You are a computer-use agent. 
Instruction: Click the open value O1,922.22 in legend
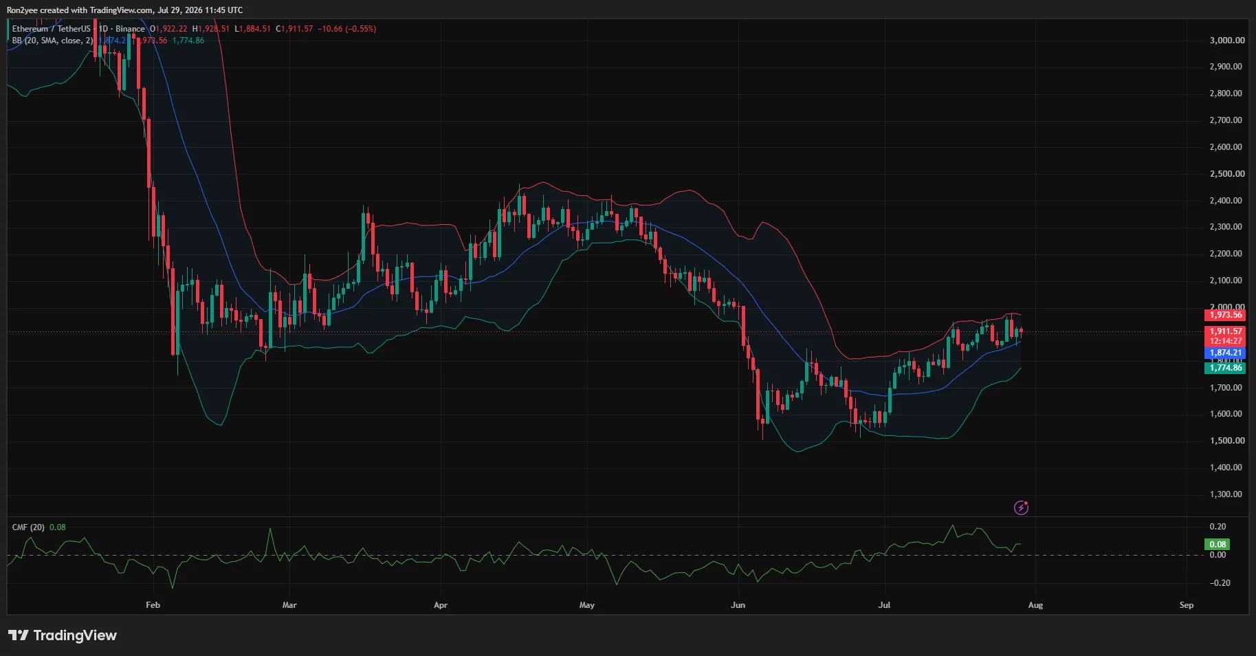[168, 29]
